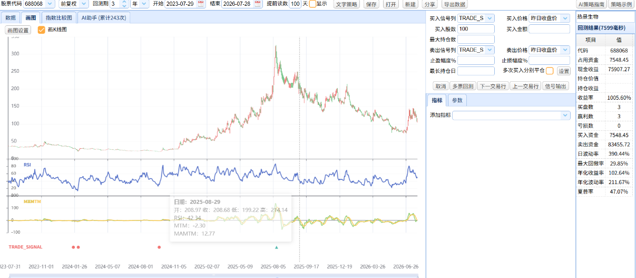Click the first red TRADE_SIGNAL dot
The image size is (636, 278).
tap(73, 247)
